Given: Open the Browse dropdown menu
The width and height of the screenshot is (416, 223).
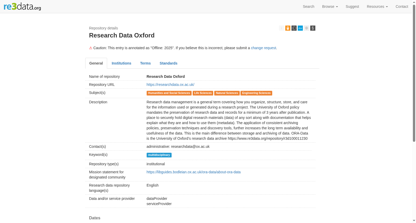Looking at the screenshot, I should 330,7.
